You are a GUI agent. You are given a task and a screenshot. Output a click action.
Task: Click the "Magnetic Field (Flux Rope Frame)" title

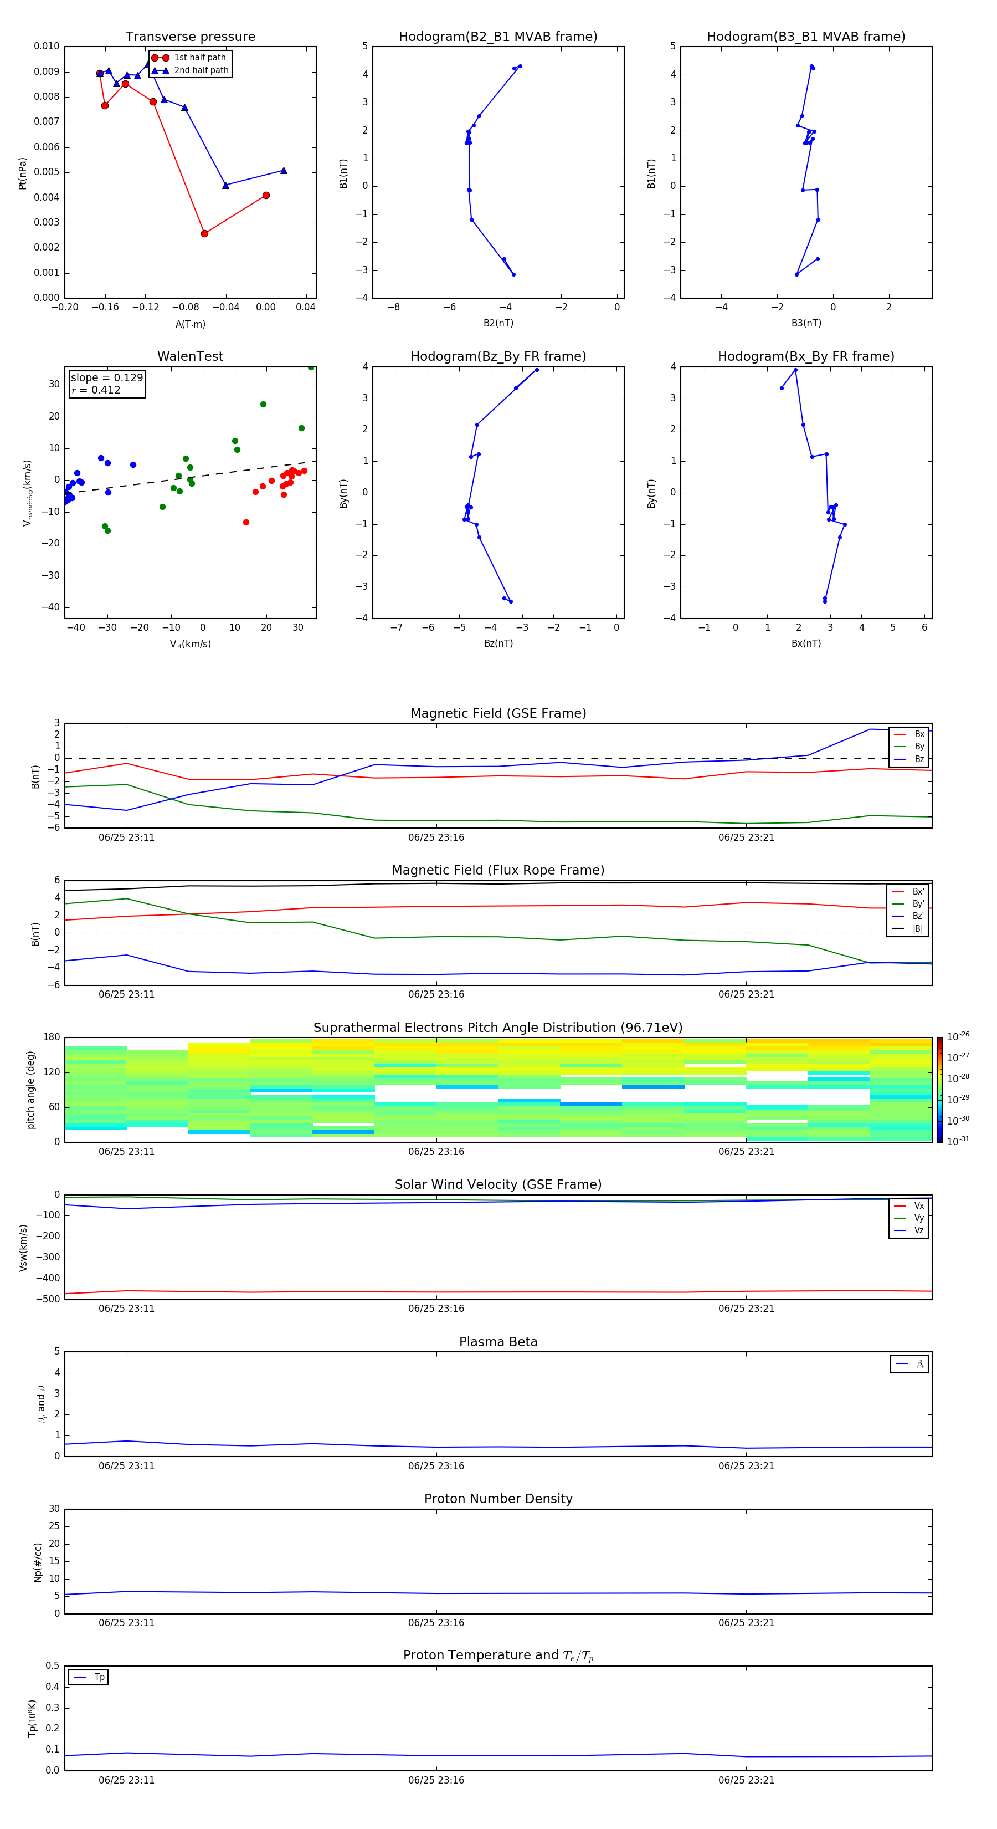click(x=498, y=871)
